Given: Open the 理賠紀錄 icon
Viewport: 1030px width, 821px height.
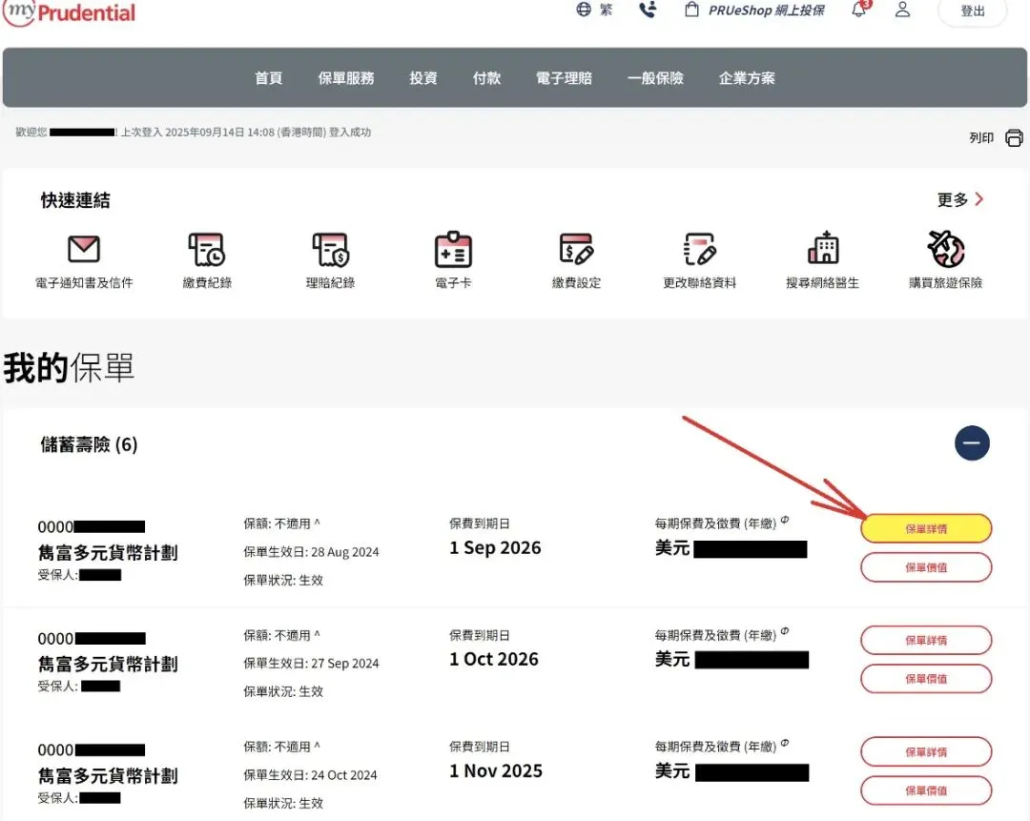Looking at the screenshot, I should coord(330,249).
